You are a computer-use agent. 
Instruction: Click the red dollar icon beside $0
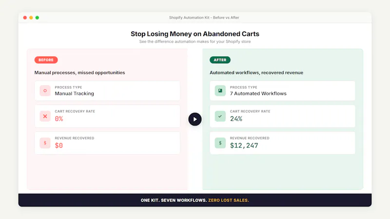tap(45, 143)
